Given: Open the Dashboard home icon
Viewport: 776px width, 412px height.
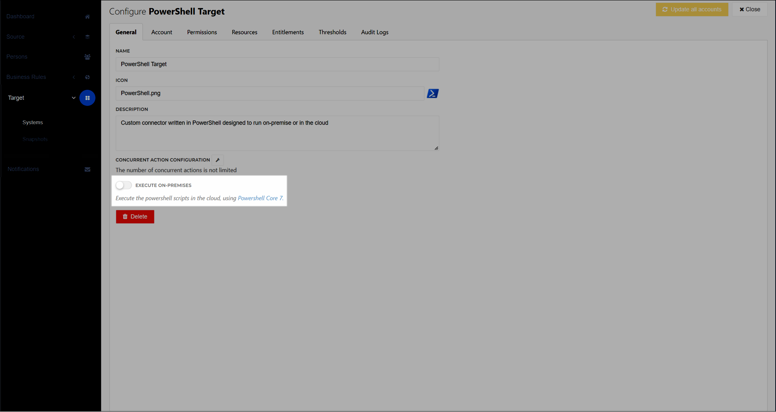Looking at the screenshot, I should click(87, 17).
